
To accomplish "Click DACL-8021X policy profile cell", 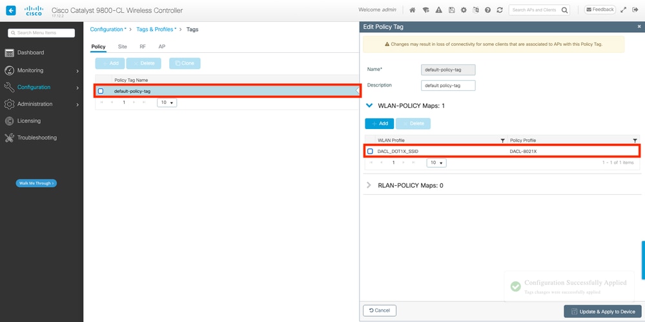I will click(523, 152).
